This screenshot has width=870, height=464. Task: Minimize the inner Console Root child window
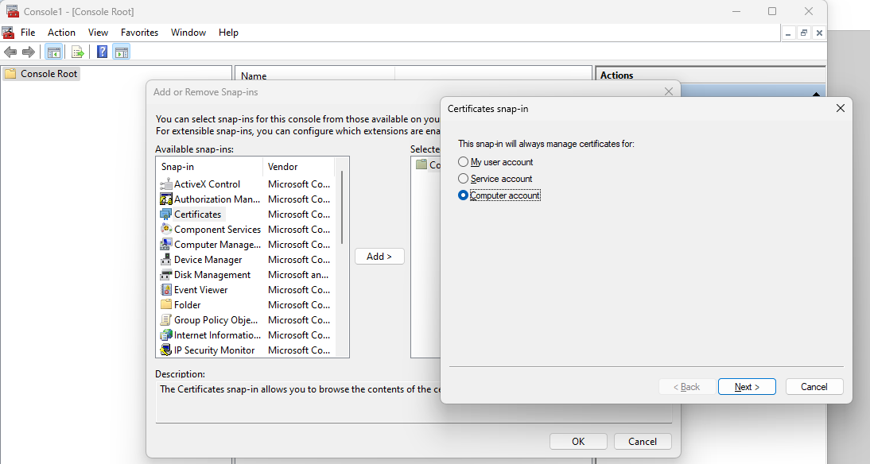tap(788, 33)
